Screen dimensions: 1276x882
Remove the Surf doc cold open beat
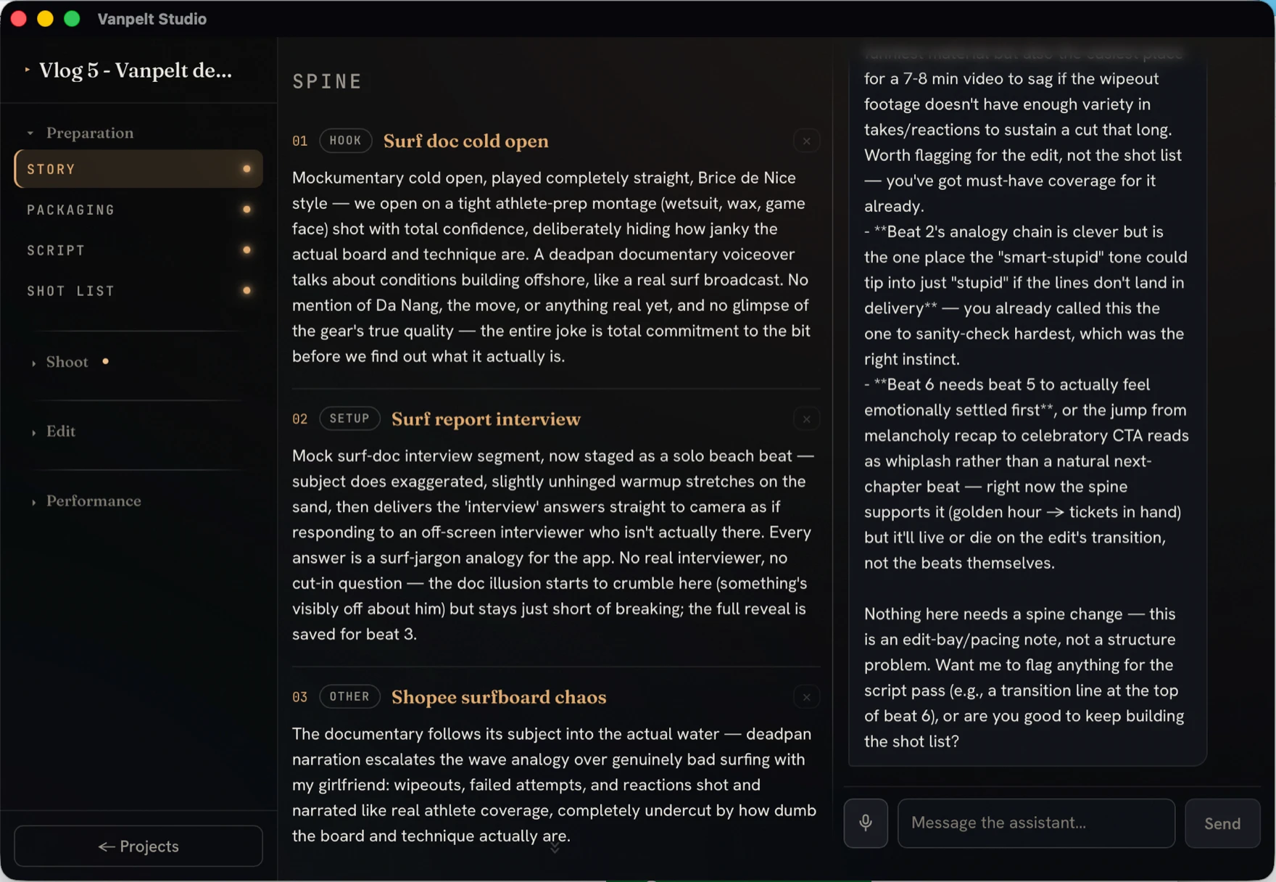[x=806, y=141]
